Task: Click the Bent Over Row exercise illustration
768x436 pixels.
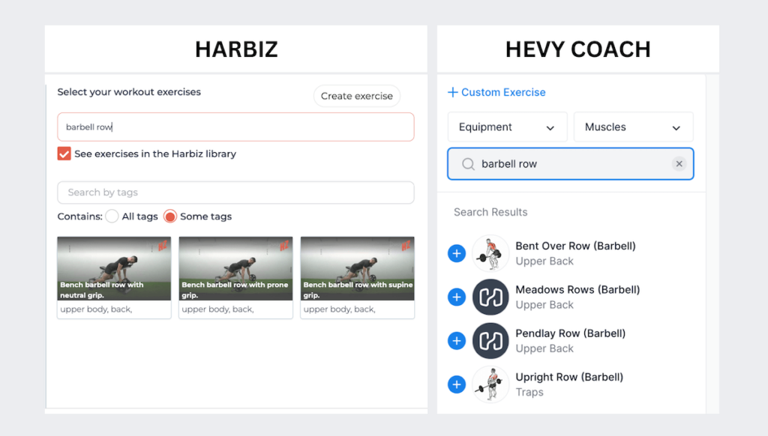Action: tap(490, 254)
